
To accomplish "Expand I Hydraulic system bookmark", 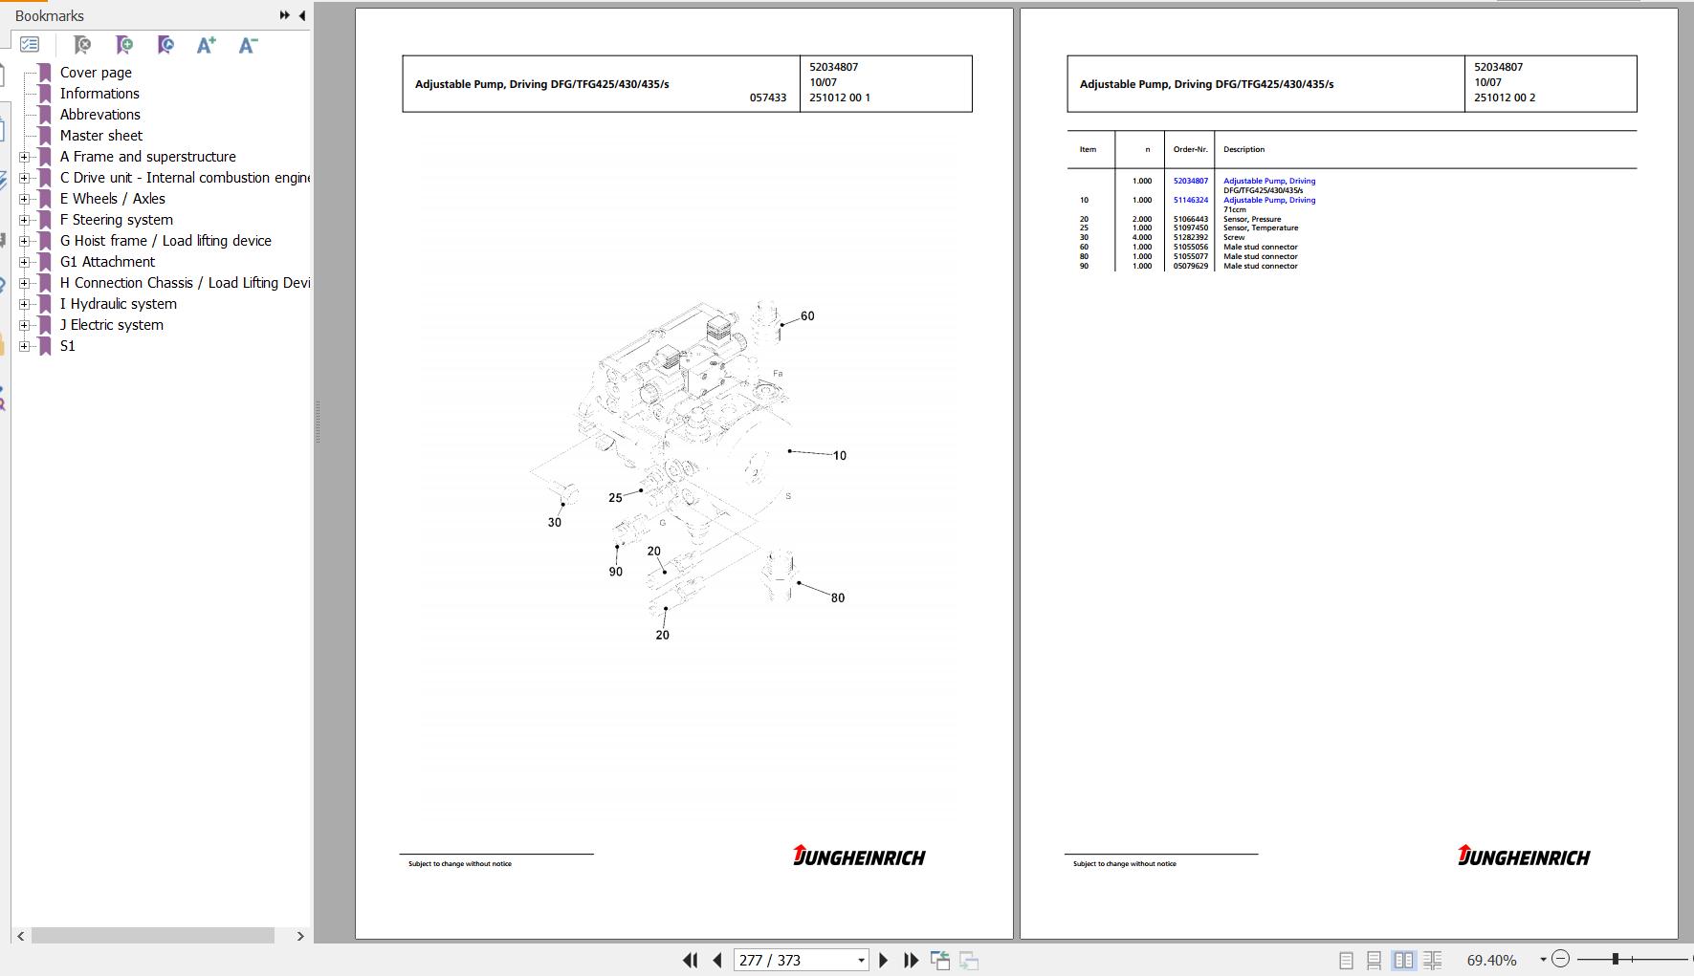I will pyautogui.click(x=25, y=304).
